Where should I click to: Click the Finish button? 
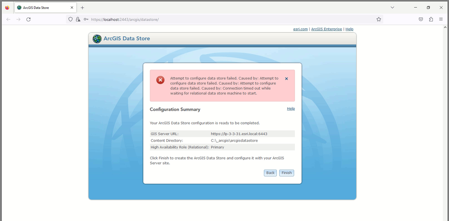(287, 173)
